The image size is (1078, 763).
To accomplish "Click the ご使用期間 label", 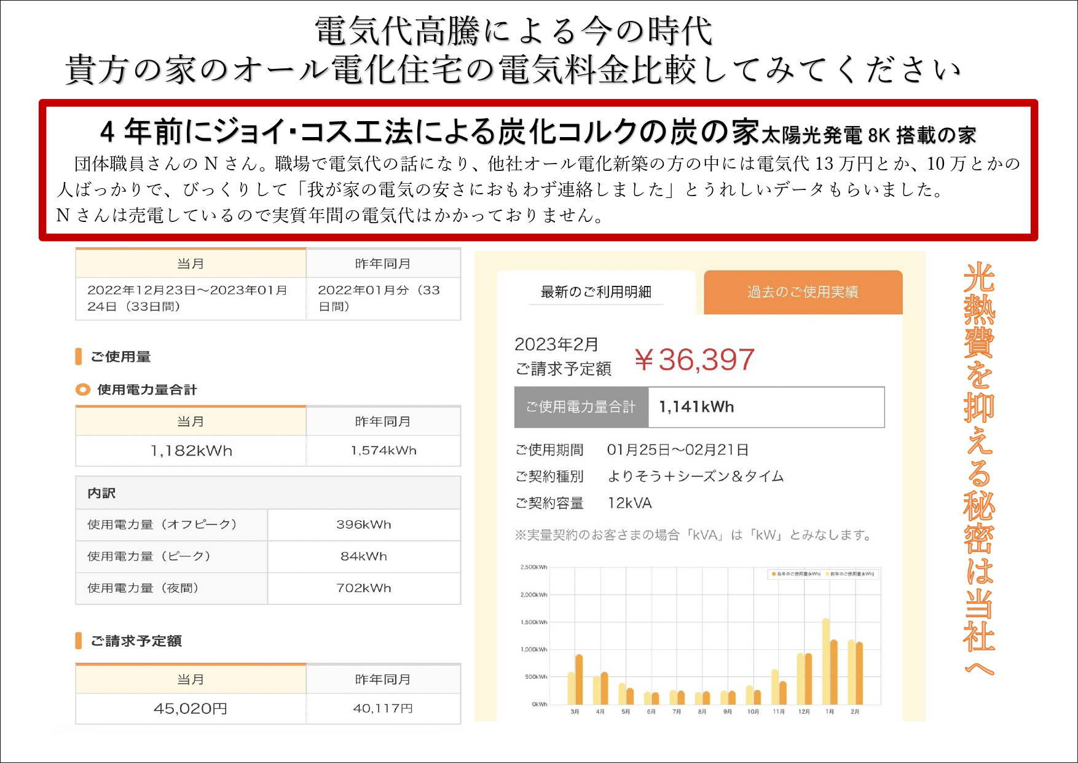I will click(549, 450).
